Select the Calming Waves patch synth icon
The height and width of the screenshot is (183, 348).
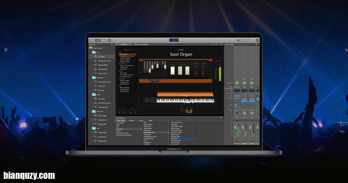coord(95,69)
